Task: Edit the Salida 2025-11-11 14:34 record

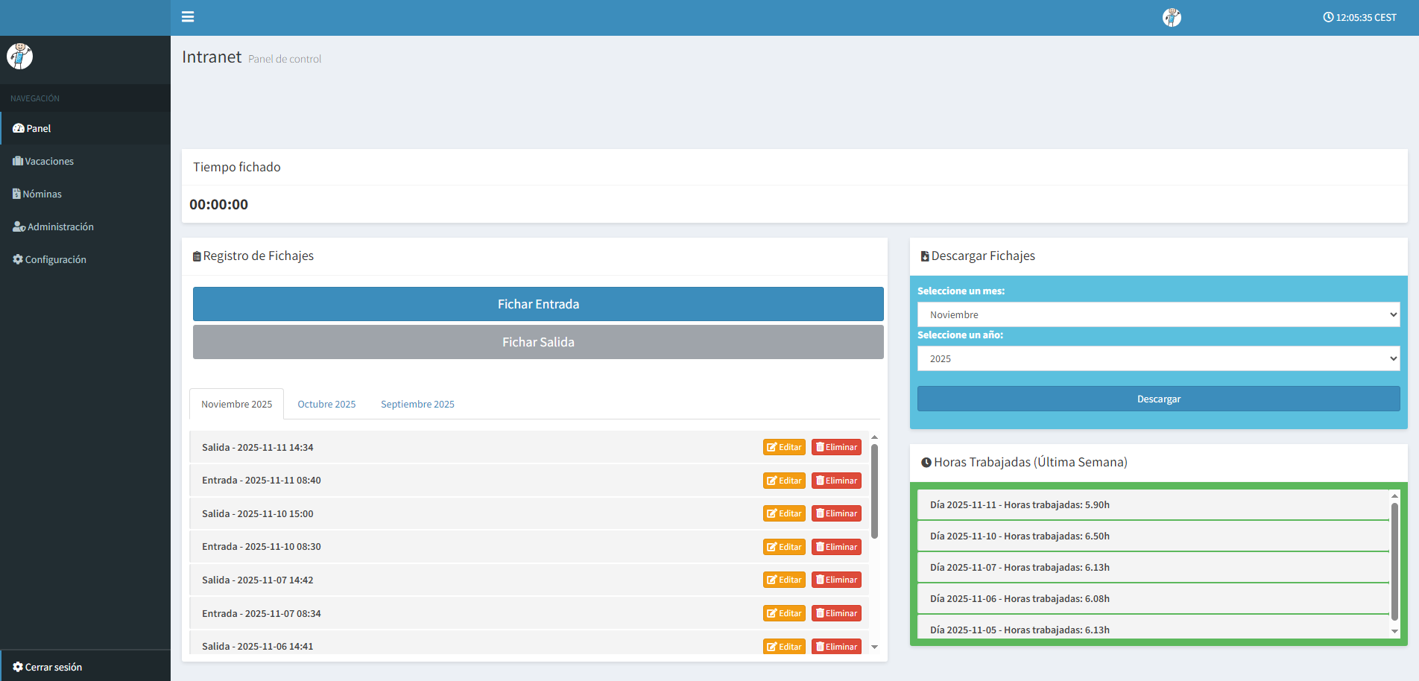Action: click(784, 447)
